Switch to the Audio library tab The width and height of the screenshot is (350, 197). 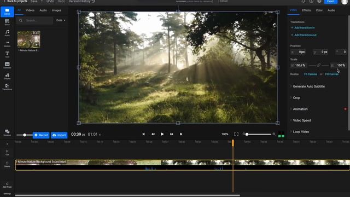(43, 10)
